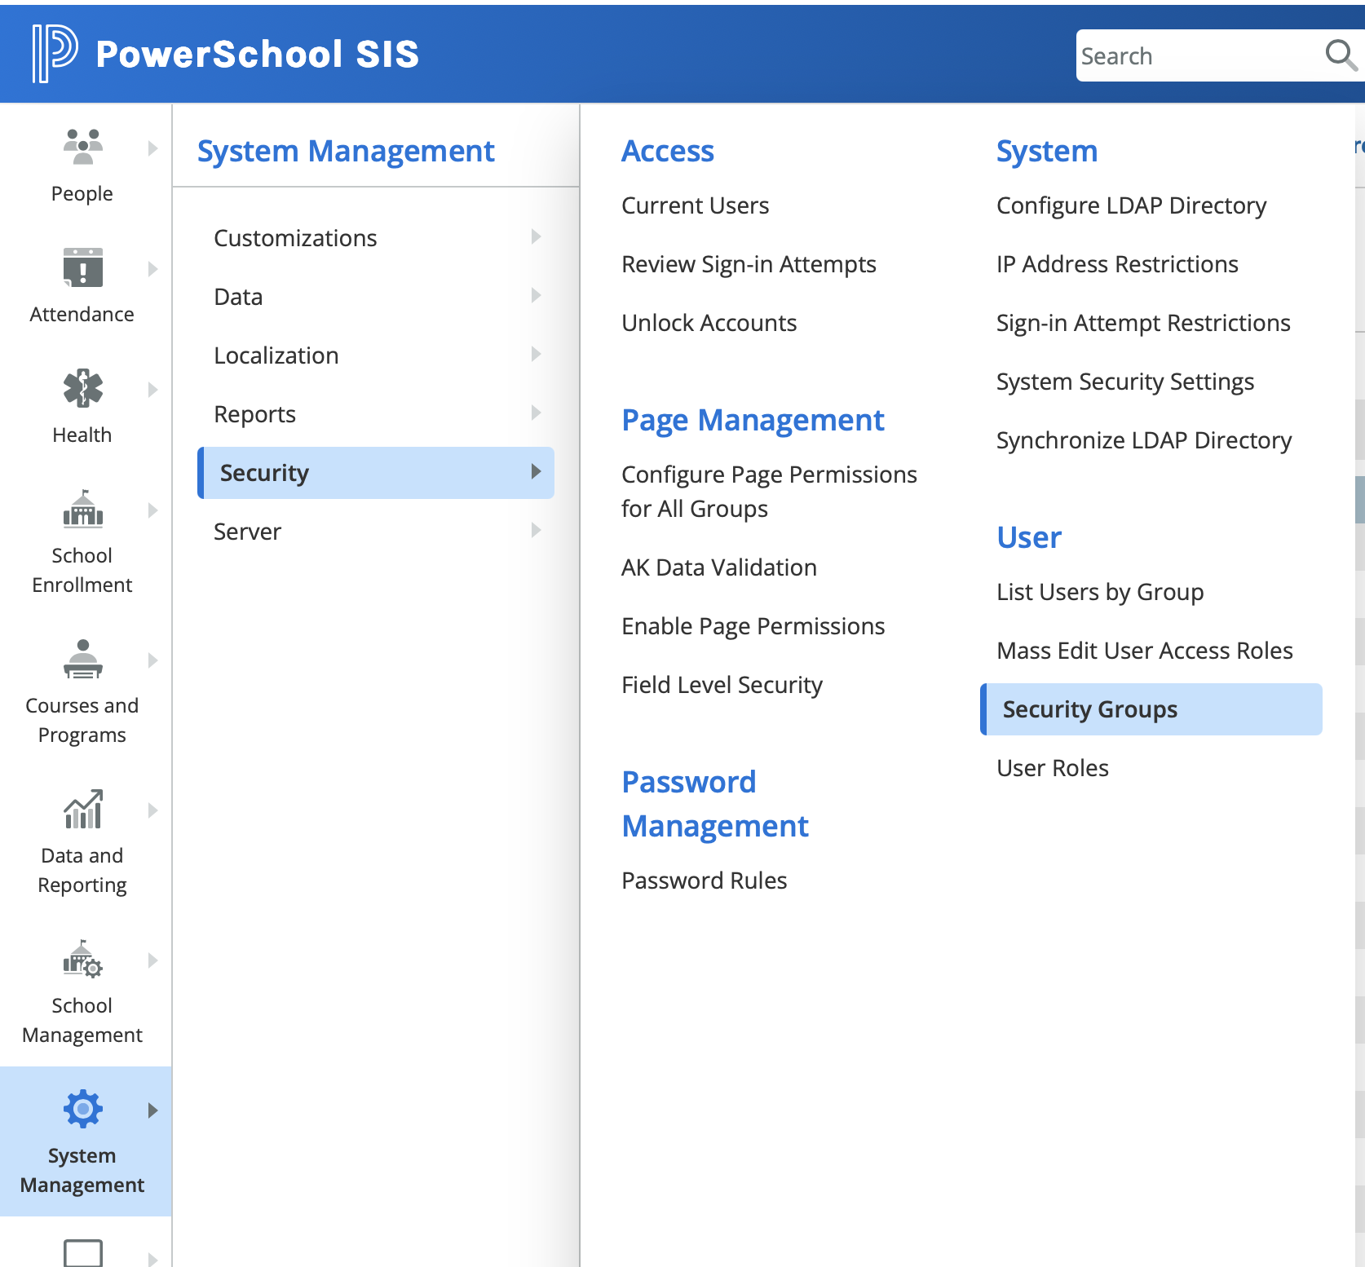Open the Data and Reporting chart icon
Image resolution: width=1365 pixels, height=1267 pixels.
click(82, 809)
